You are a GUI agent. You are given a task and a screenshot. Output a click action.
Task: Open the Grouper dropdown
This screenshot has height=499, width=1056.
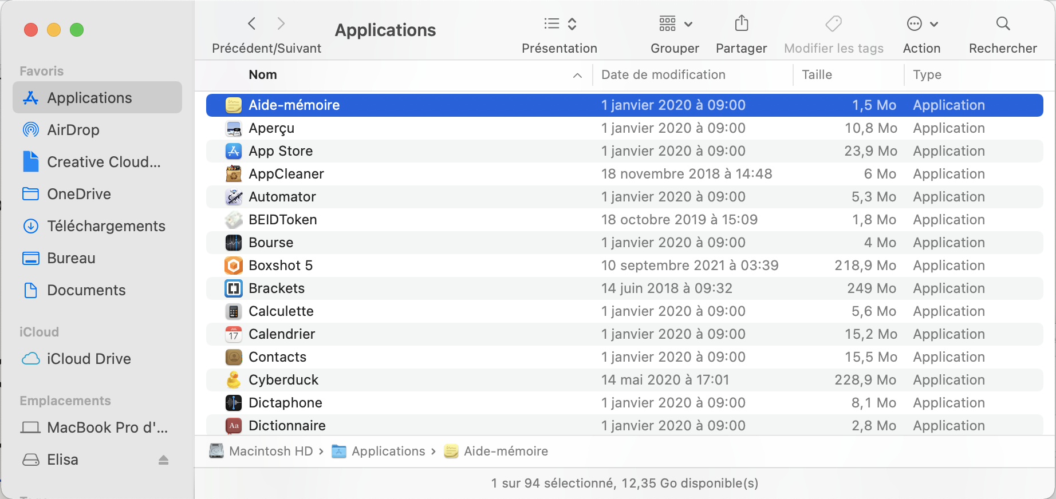point(676,23)
